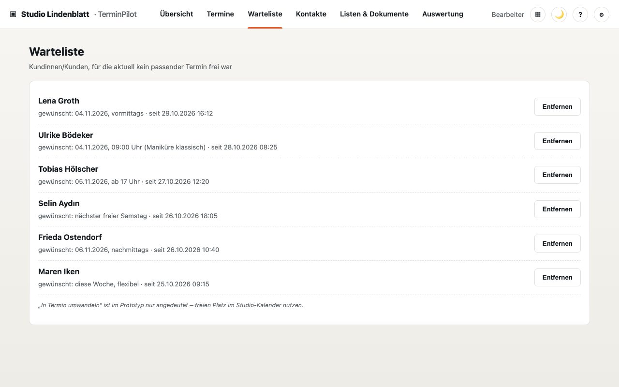Remove Lena Groth from the waitlist
This screenshot has height=387, width=619.
(x=557, y=106)
